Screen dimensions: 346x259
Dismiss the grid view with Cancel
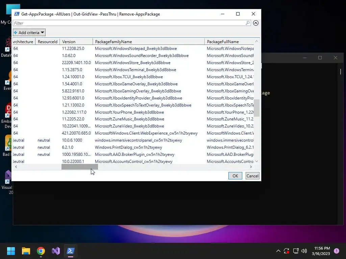252,176
